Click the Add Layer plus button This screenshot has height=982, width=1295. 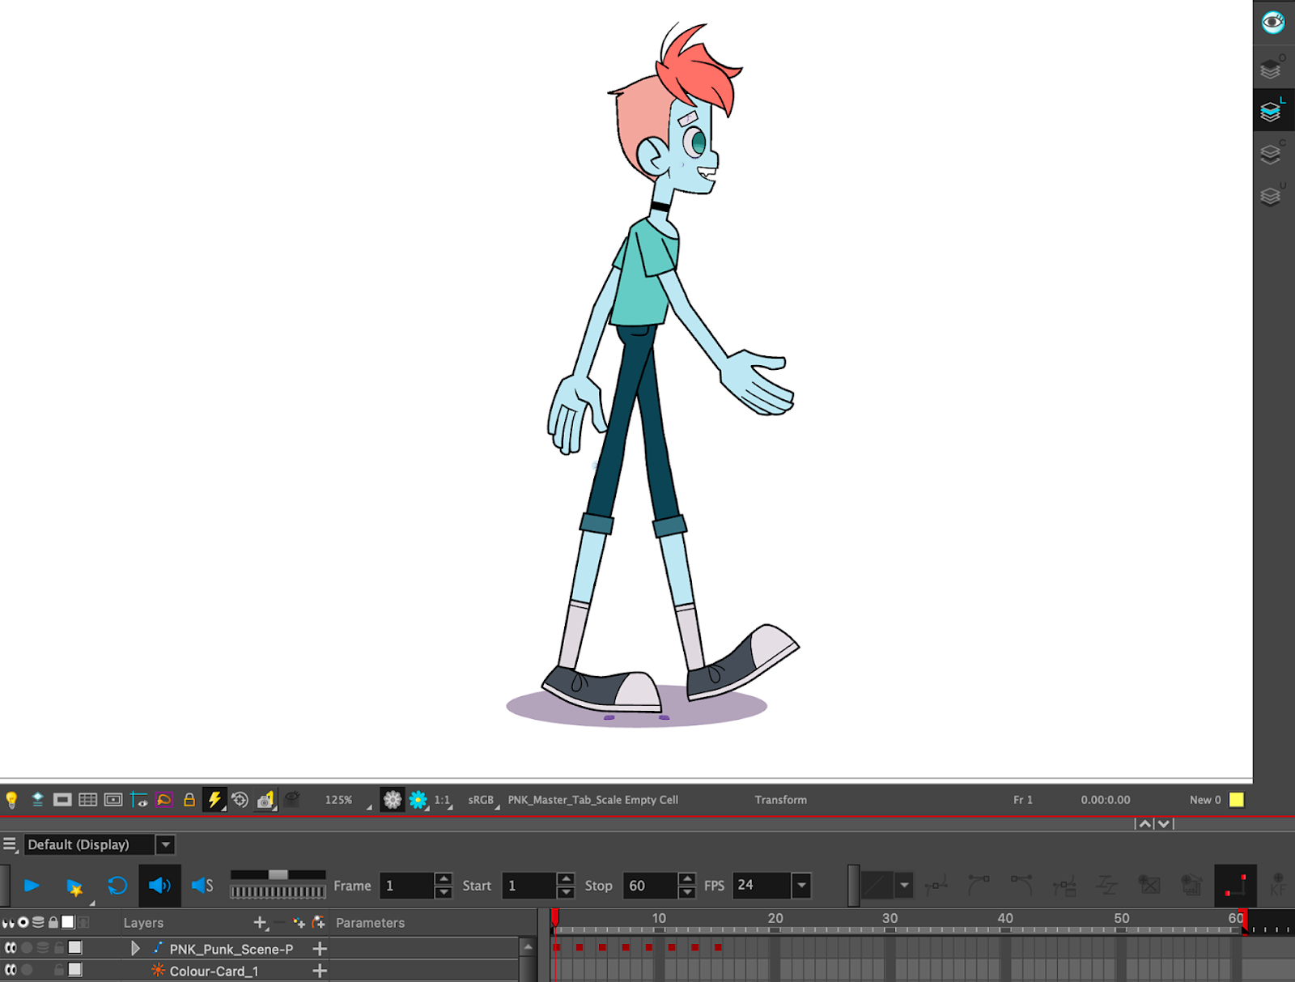(x=260, y=922)
